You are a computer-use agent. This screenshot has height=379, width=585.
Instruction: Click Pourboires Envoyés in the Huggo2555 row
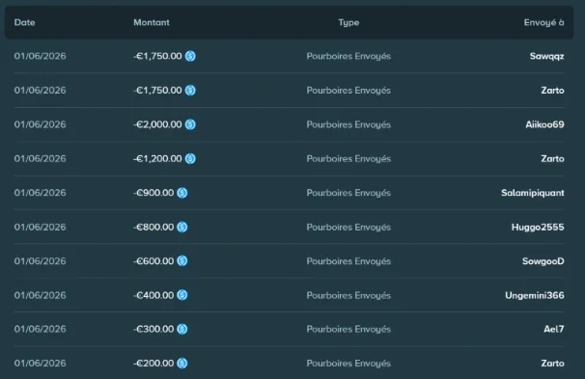pos(348,228)
